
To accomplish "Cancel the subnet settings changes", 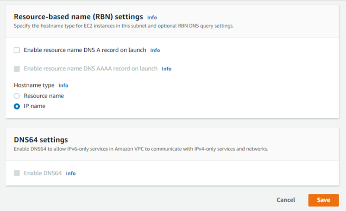I will [286, 200].
